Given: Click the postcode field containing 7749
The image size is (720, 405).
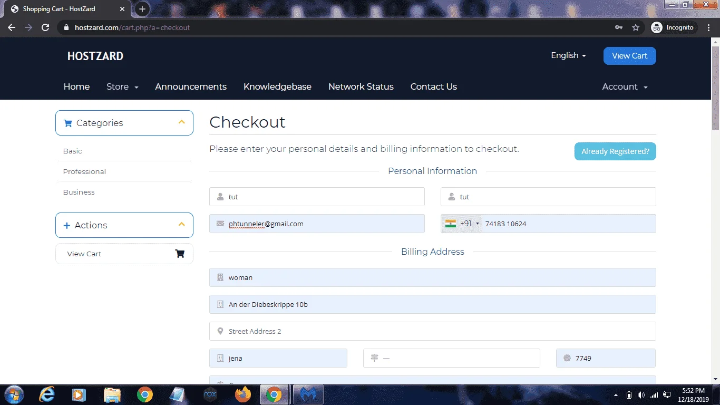Looking at the screenshot, I should coord(606,358).
